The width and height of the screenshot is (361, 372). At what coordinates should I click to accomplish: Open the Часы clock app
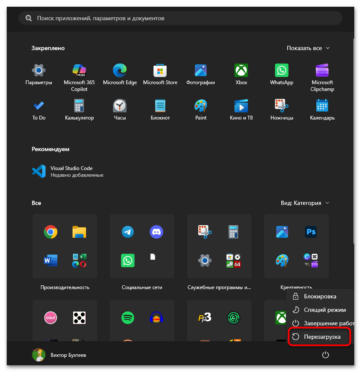point(120,110)
